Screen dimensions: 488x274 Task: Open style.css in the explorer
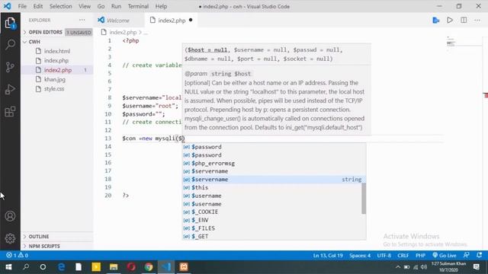(x=54, y=89)
